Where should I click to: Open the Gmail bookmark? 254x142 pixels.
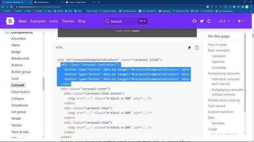[x=27, y=11]
